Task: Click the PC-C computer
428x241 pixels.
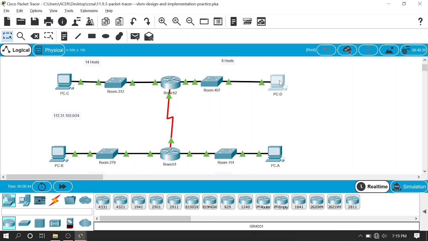Action: pyautogui.click(x=64, y=82)
